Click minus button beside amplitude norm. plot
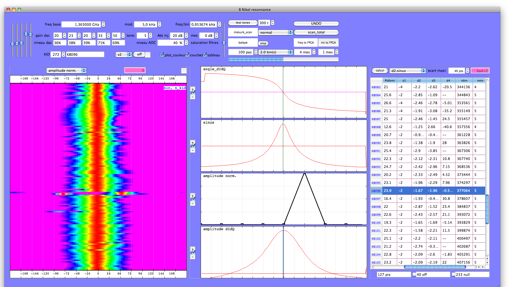The width and height of the screenshot is (511, 287). (x=192, y=204)
